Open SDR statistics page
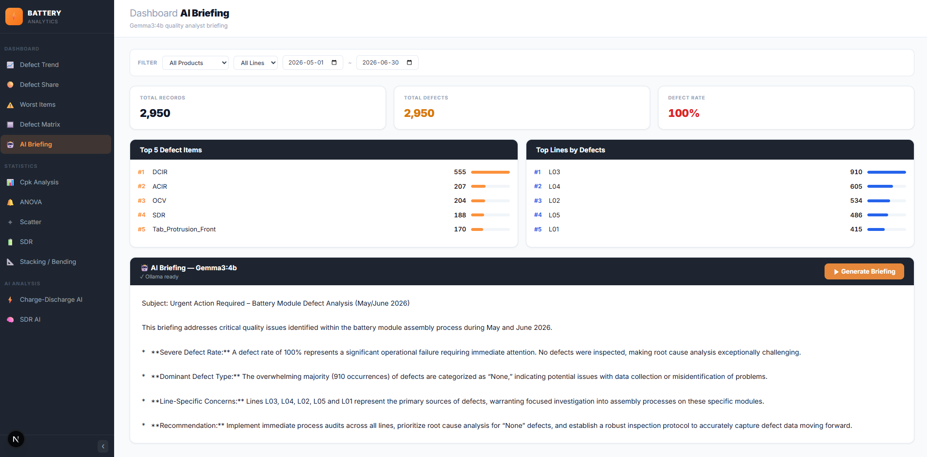The width and height of the screenshot is (927, 457). click(x=56, y=242)
